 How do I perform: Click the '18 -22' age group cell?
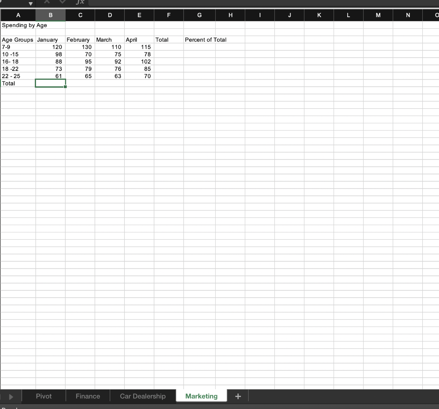(x=18, y=69)
